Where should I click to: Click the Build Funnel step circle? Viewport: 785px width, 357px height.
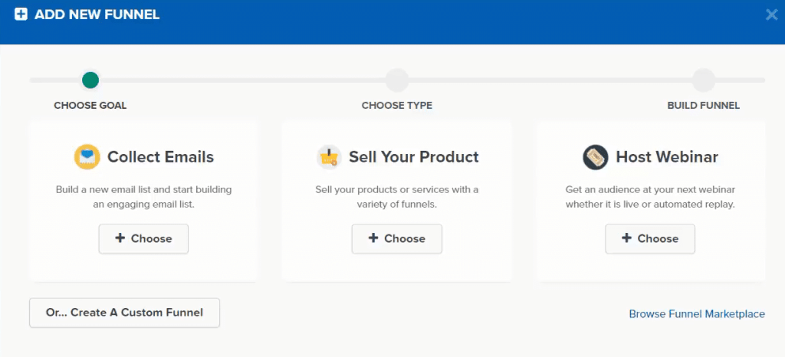(x=704, y=80)
